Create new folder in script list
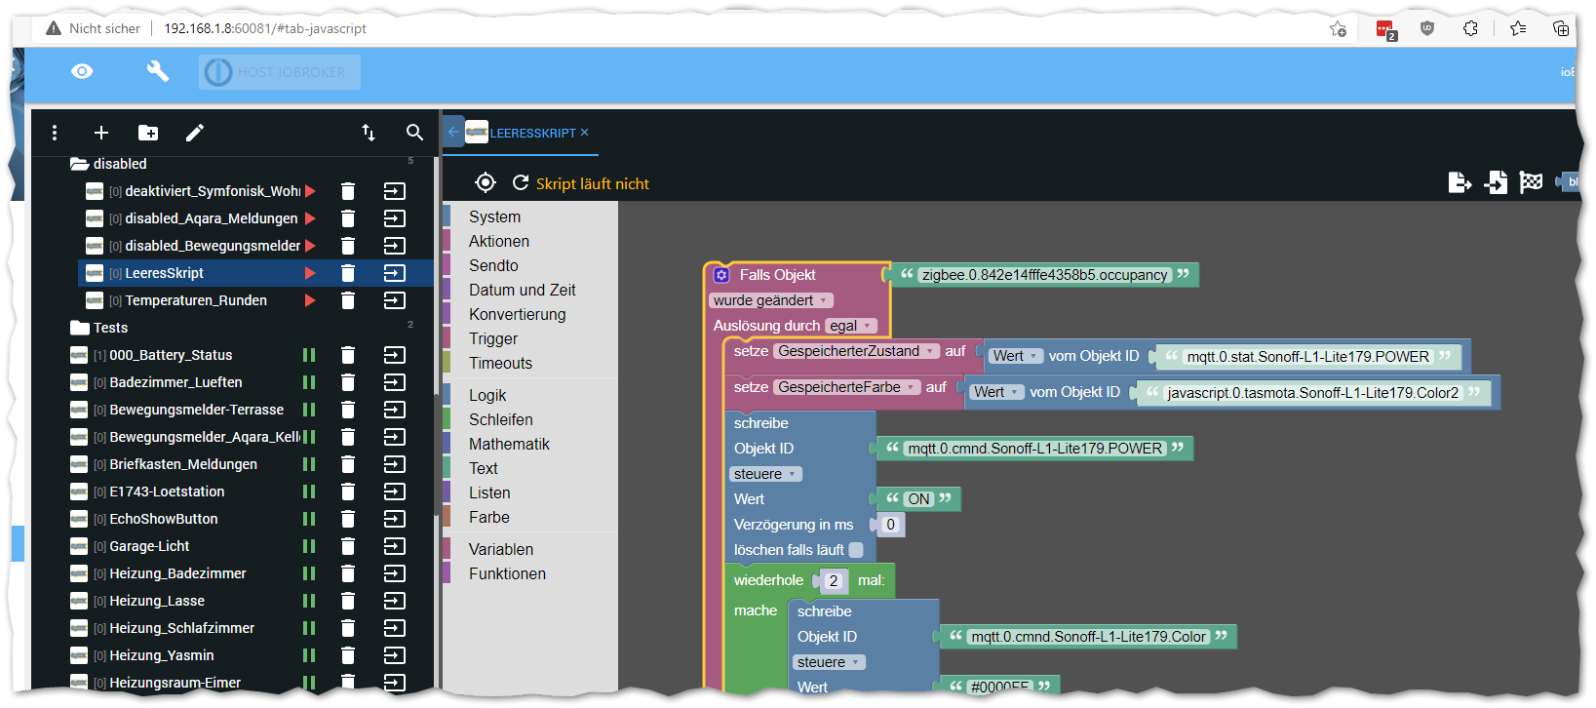This screenshot has width=1596, height=708. [x=148, y=133]
